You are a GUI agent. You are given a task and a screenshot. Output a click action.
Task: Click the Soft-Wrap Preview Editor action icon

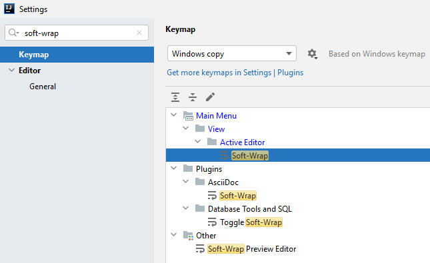(x=200, y=249)
